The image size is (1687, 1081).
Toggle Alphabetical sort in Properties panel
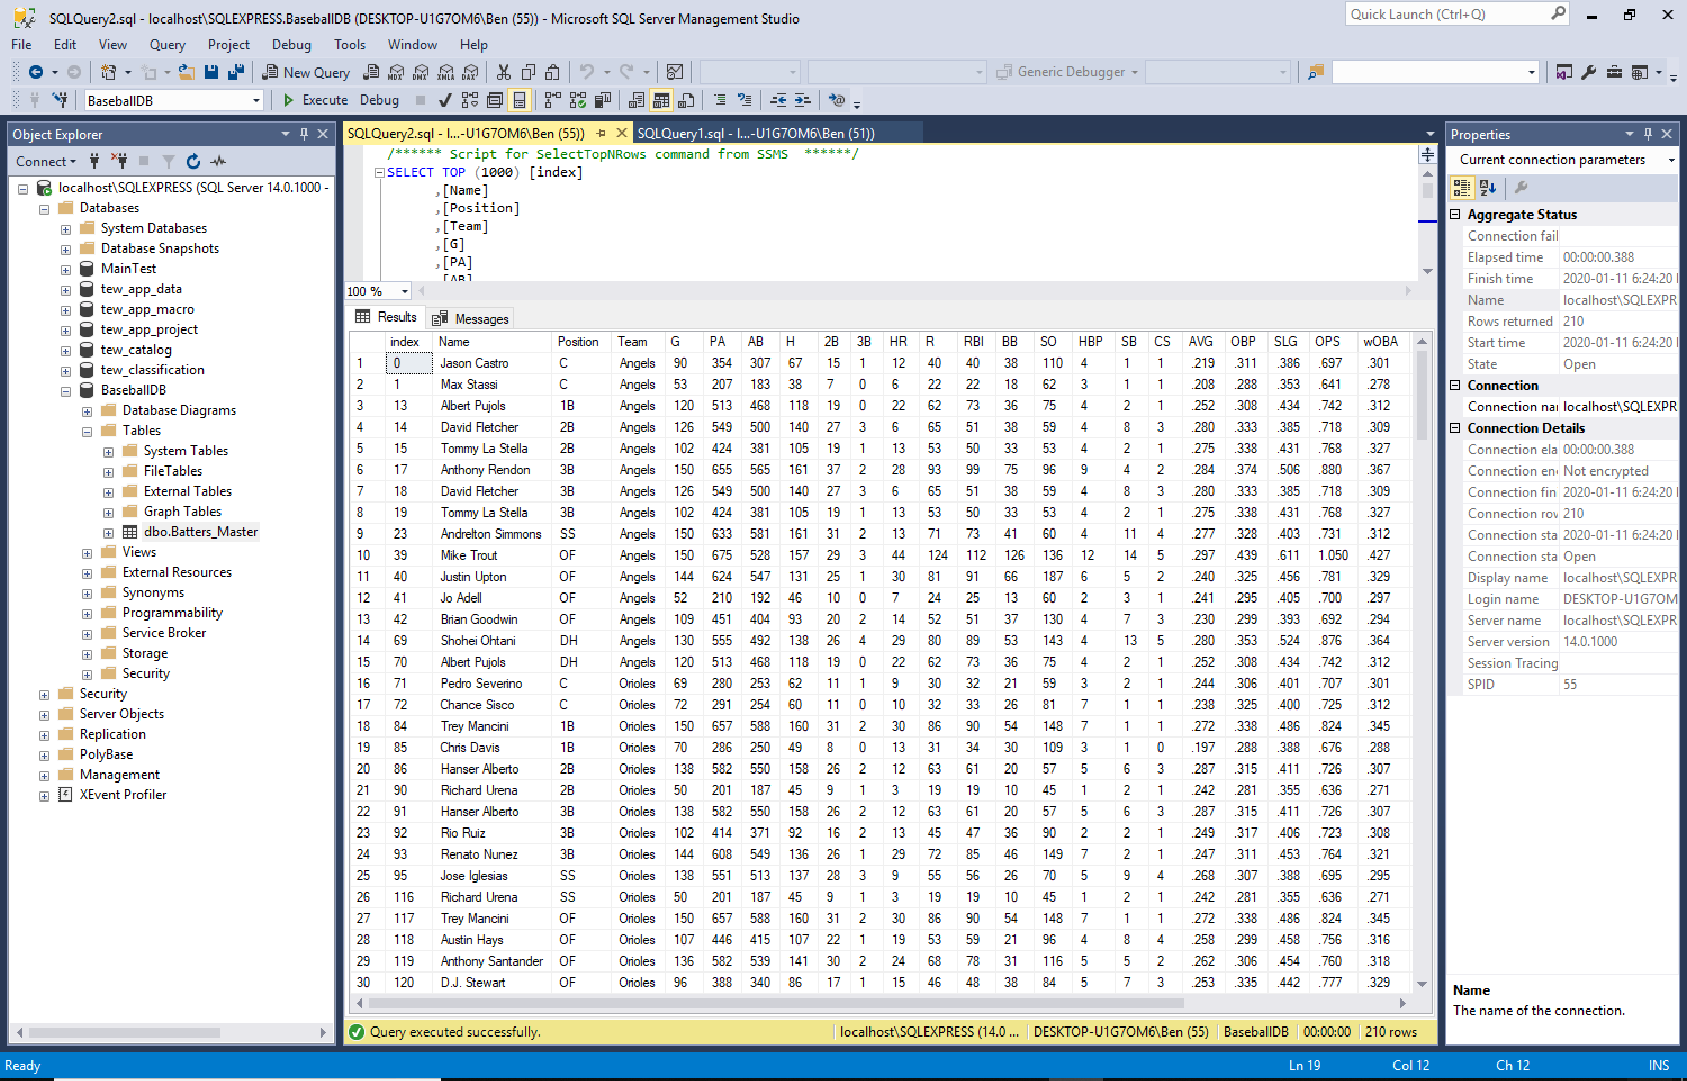coord(1487,187)
